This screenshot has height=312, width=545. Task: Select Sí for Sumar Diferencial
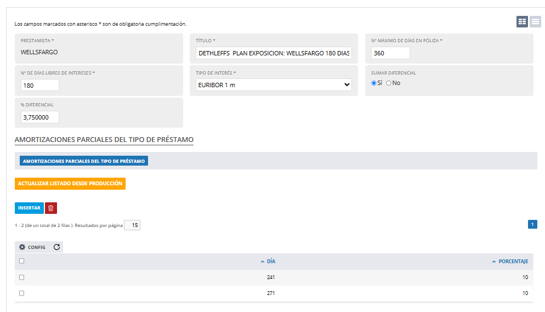tap(373, 83)
